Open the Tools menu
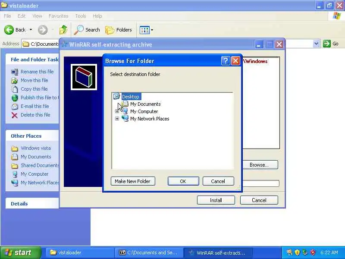Screen dimensions: 345x259 pos(81,16)
